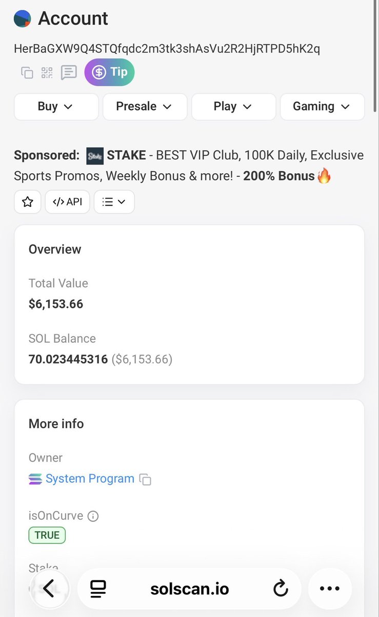Image resolution: width=379 pixels, height=617 pixels.
Task: Expand the Buy dropdown
Action: [x=56, y=106]
